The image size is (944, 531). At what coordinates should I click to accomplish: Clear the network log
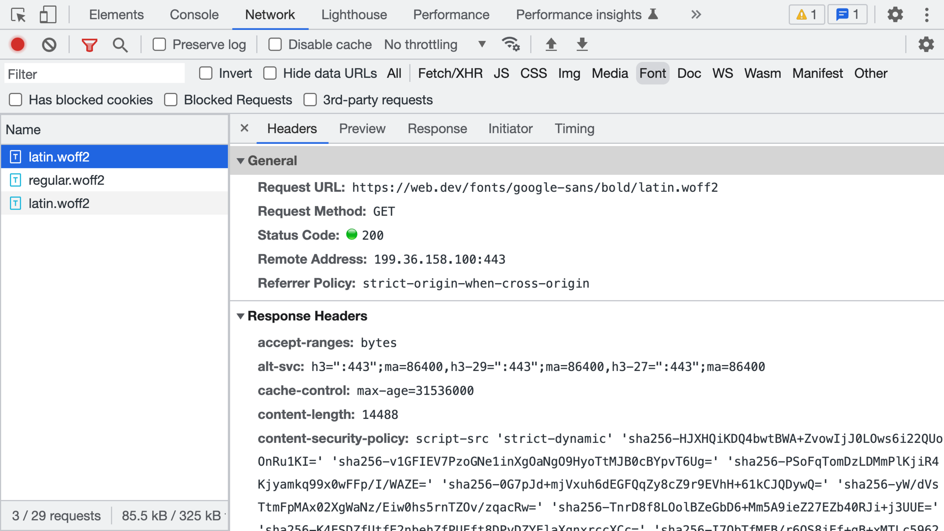coord(49,44)
